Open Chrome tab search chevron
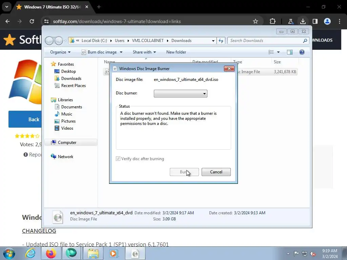The image size is (347, 260). (x=7, y=7)
